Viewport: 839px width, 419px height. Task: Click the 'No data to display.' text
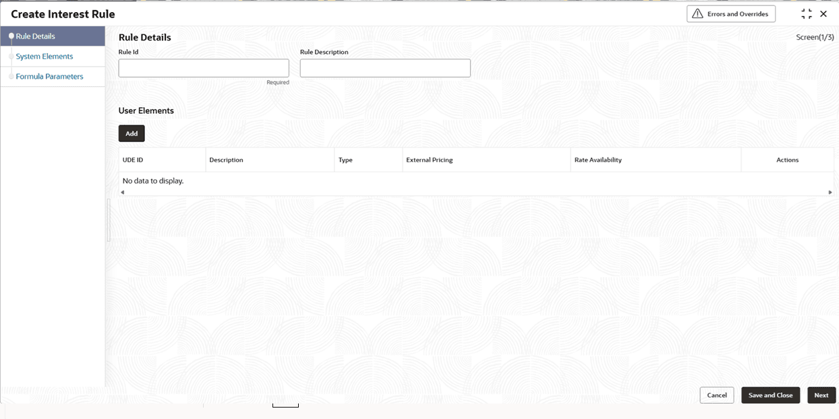coord(153,181)
